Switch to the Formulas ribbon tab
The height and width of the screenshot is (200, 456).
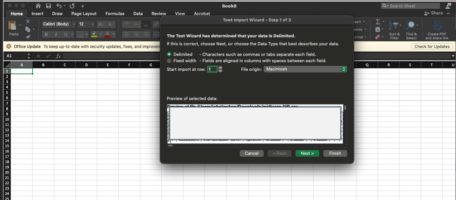click(x=115, y=14)
